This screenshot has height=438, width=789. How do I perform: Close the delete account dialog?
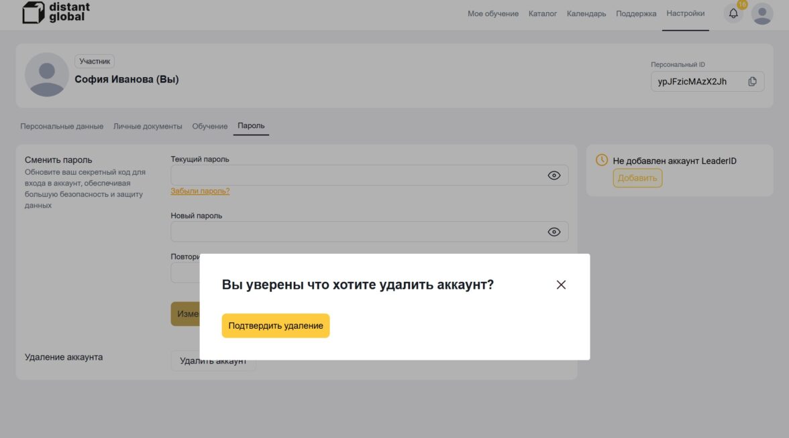[x=561, y=285]
